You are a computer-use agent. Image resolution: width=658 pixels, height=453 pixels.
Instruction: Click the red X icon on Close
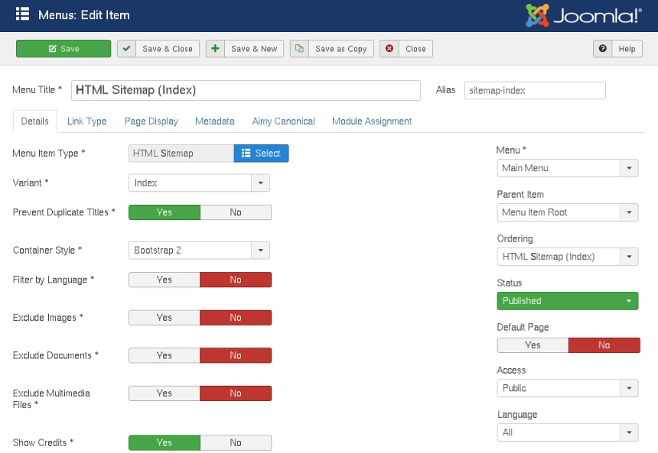(388, 48)
